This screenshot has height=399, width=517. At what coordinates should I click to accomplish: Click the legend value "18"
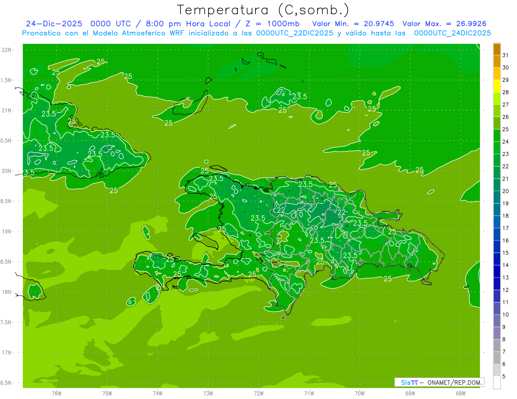tap(505, 216)
